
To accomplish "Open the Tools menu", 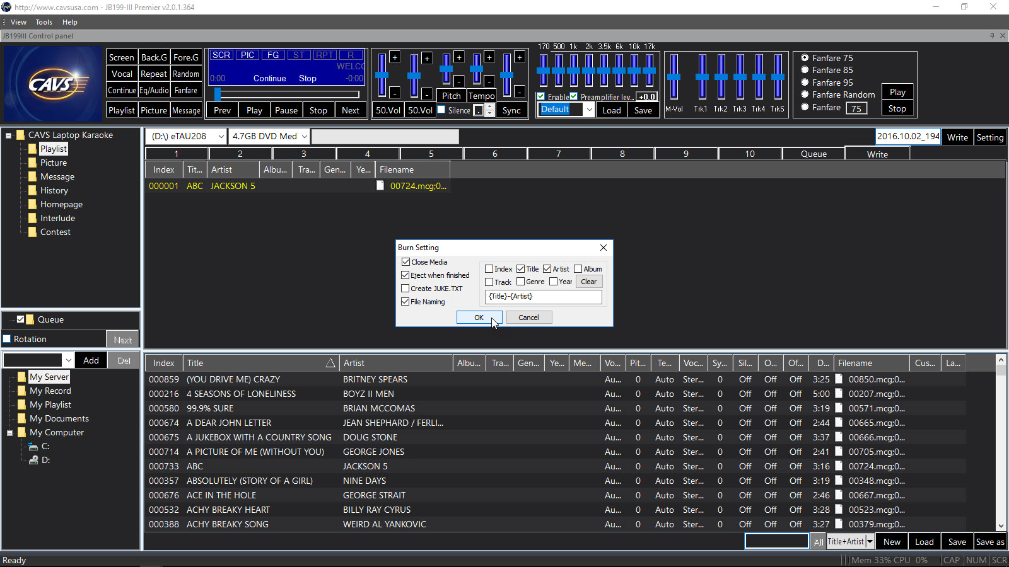I will (44, 22).
